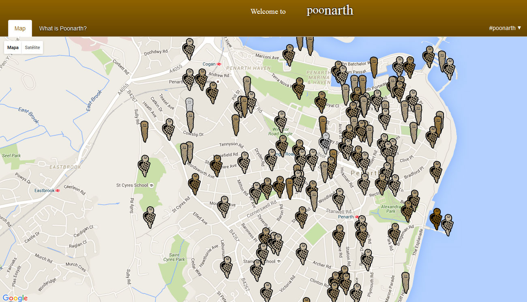Viewport: 527px width, 302px height.
Task: Select the marker at Wordsworth Ave
Action: pos(194,184)
